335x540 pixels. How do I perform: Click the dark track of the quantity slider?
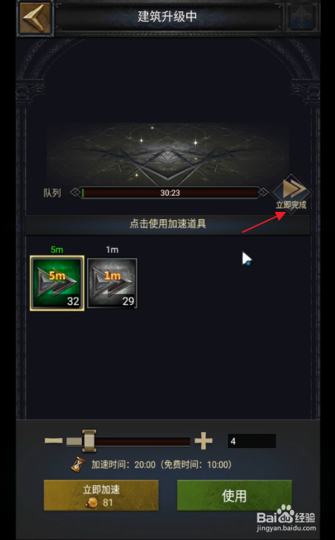pyautogui.click(x=143, y=441)
